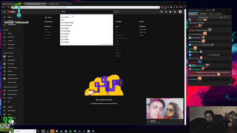Switch to the empty Chatterino tab
This screenshot has height=133, width=237.
(x=218, y=14)
